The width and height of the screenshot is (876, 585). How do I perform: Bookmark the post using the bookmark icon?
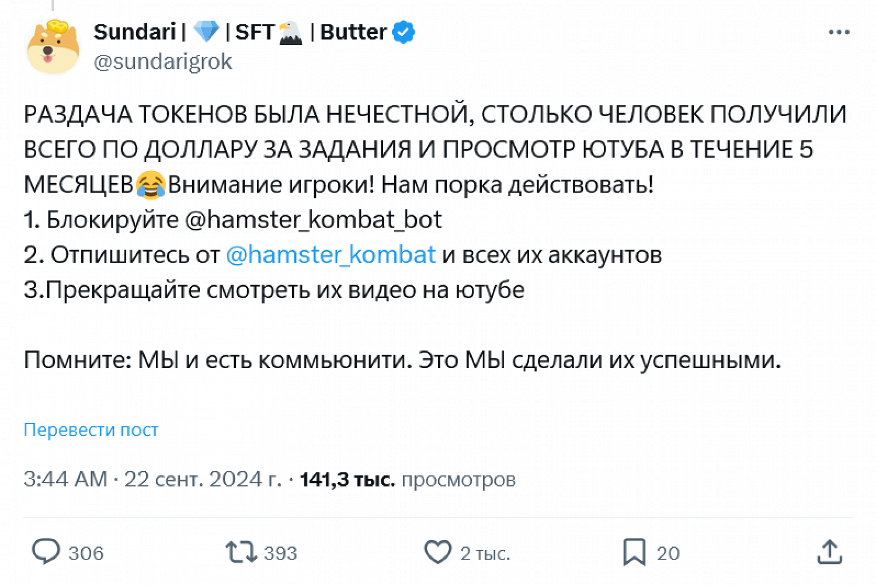634,552
